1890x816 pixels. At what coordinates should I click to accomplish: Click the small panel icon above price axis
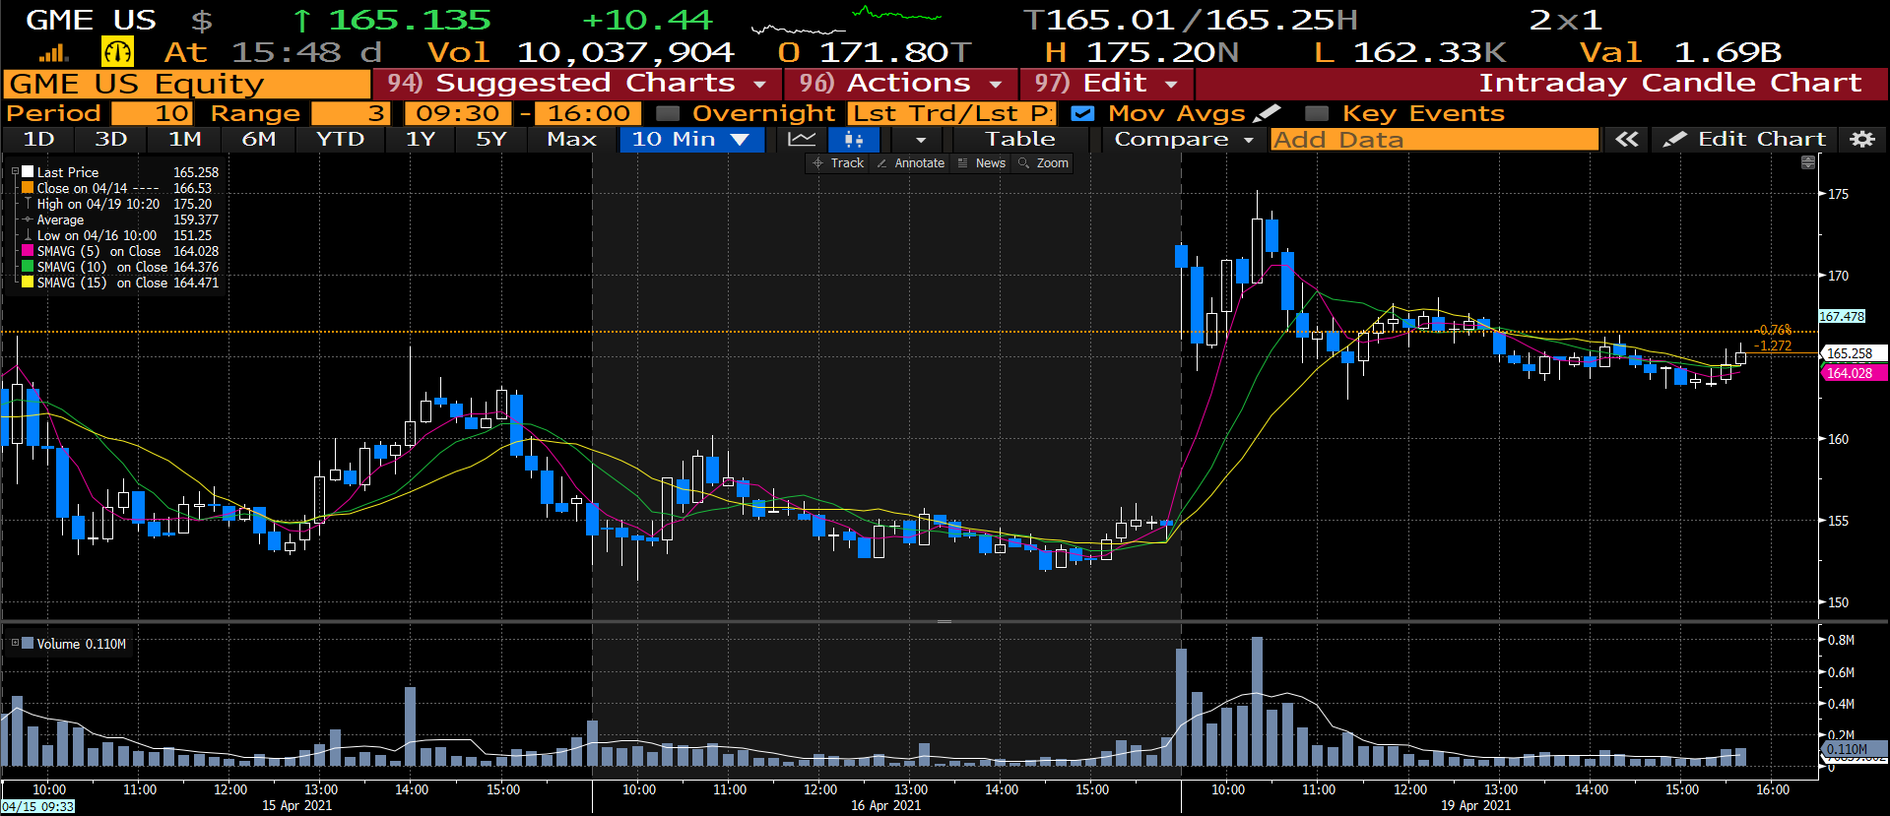coord(1808,162)
